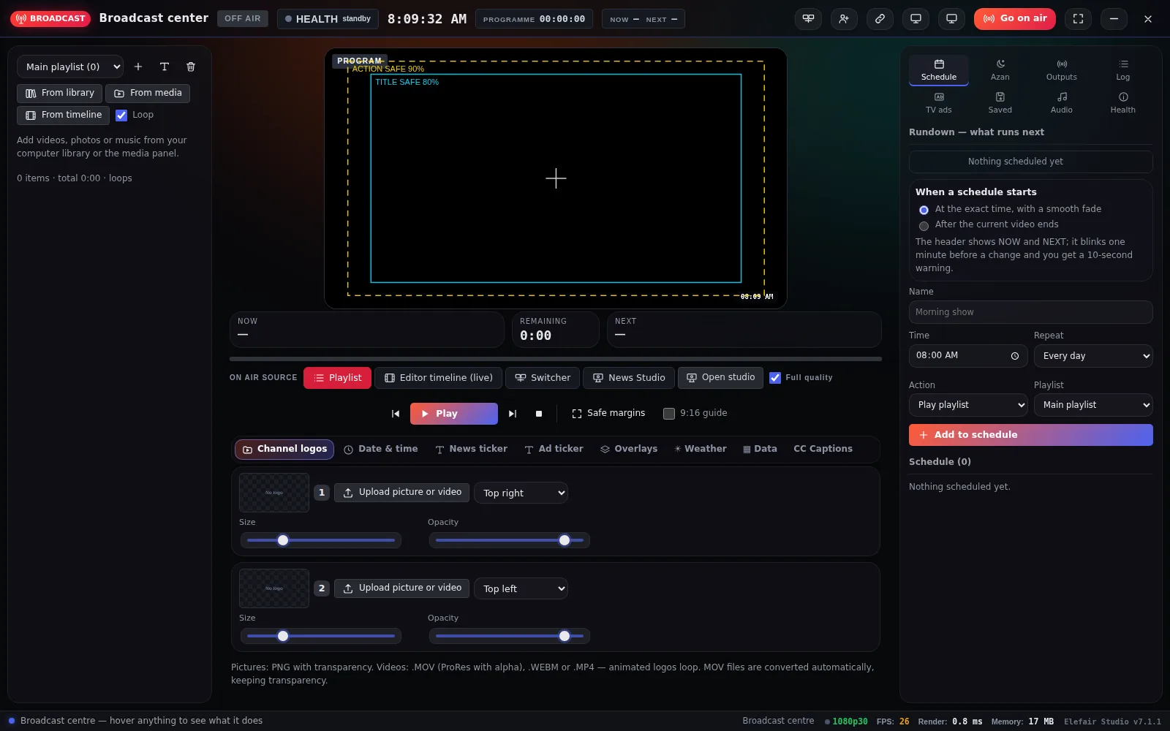1170x731 pixels.
Task: Open the Saved panel
Action: (1000, 103)
